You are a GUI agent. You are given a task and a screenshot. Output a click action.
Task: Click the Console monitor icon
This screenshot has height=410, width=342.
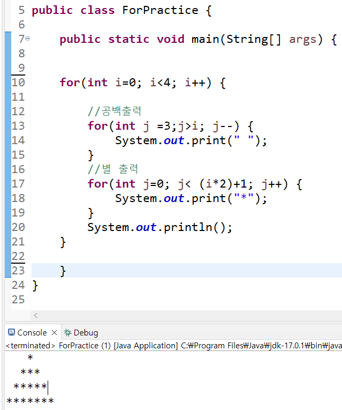(x=11, y=332)
